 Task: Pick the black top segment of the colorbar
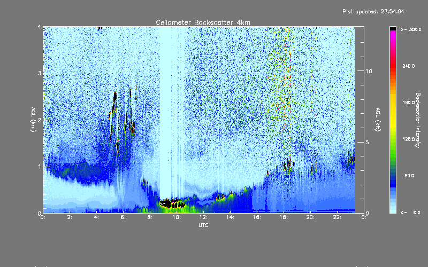pos(393,28)
